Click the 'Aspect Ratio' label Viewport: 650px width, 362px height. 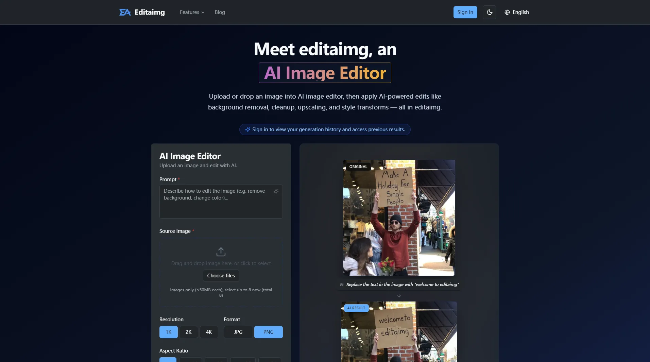(x=174, y=351)
